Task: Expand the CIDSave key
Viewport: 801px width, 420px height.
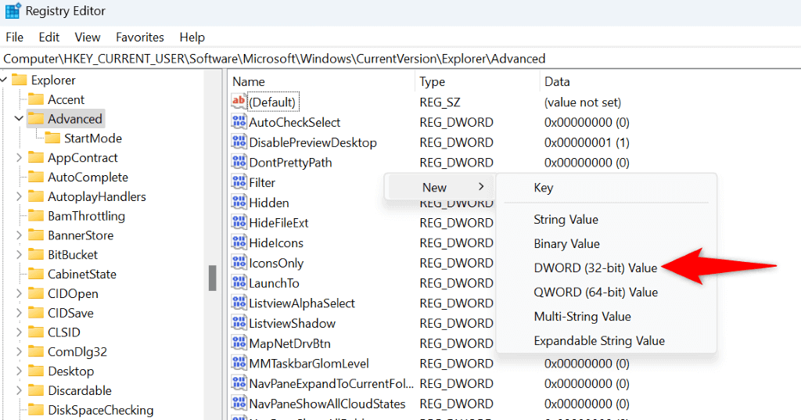Action: pos(19,313)
